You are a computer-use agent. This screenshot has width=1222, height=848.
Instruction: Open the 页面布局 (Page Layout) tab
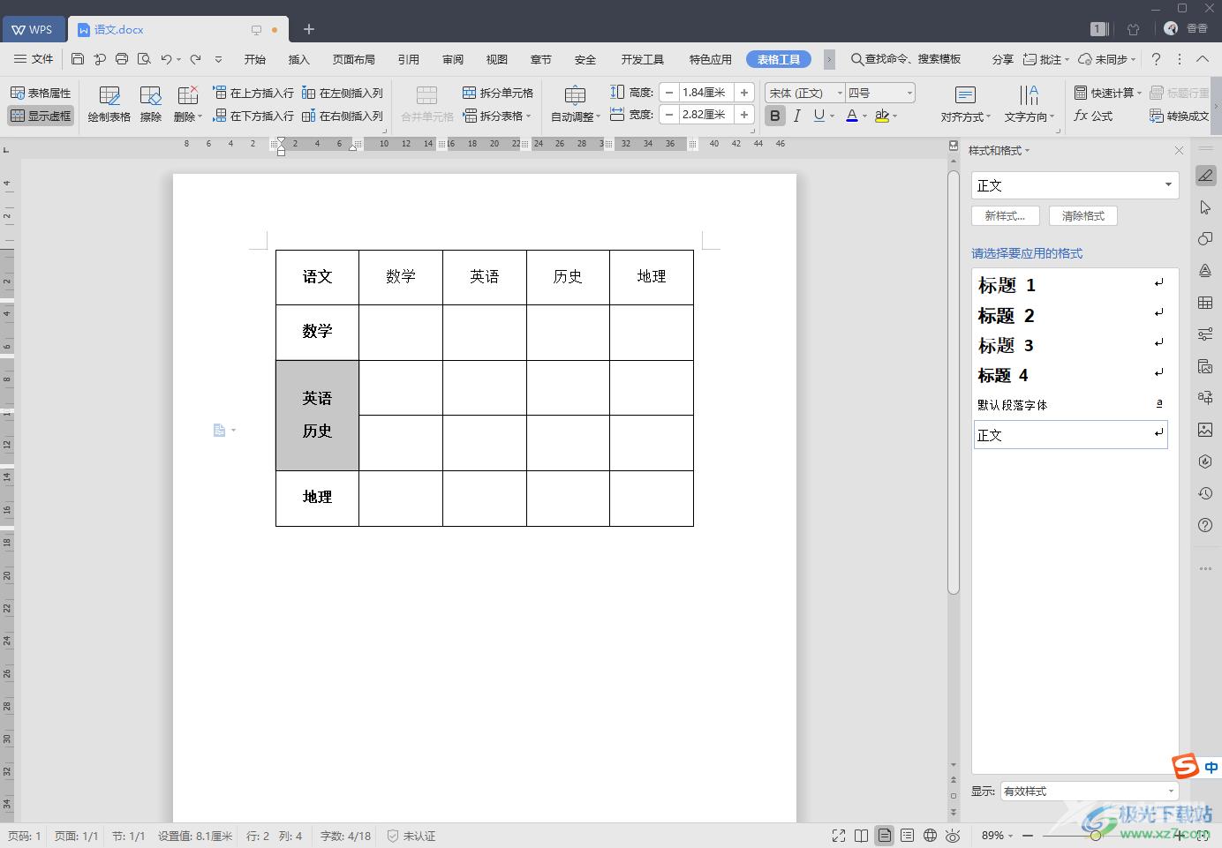pyautogui.click(x=353, y=59)
